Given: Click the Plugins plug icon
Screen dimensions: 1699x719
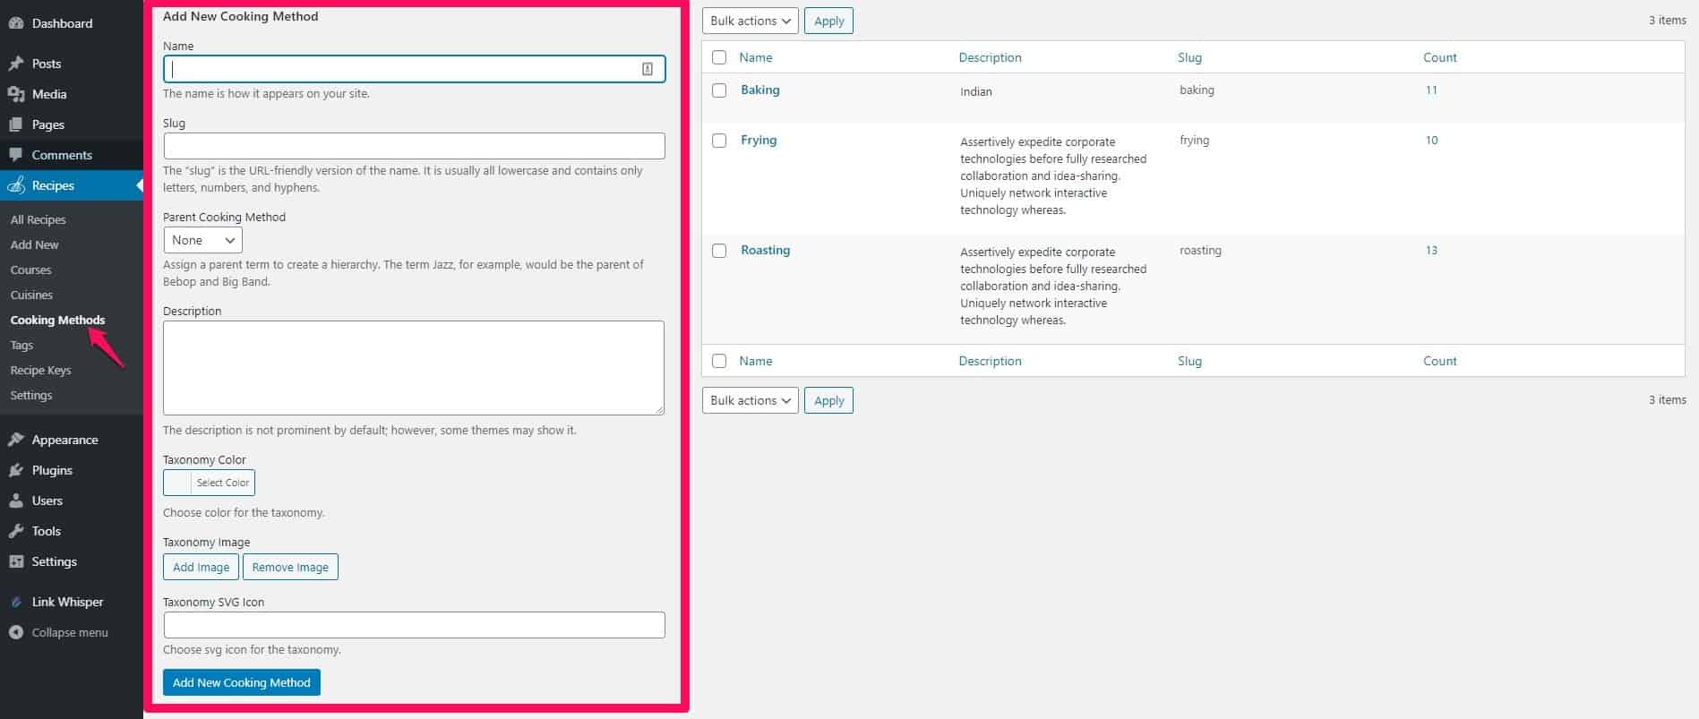Looking at the screenshot, I should pyautogui.click(x=16, y=470).
